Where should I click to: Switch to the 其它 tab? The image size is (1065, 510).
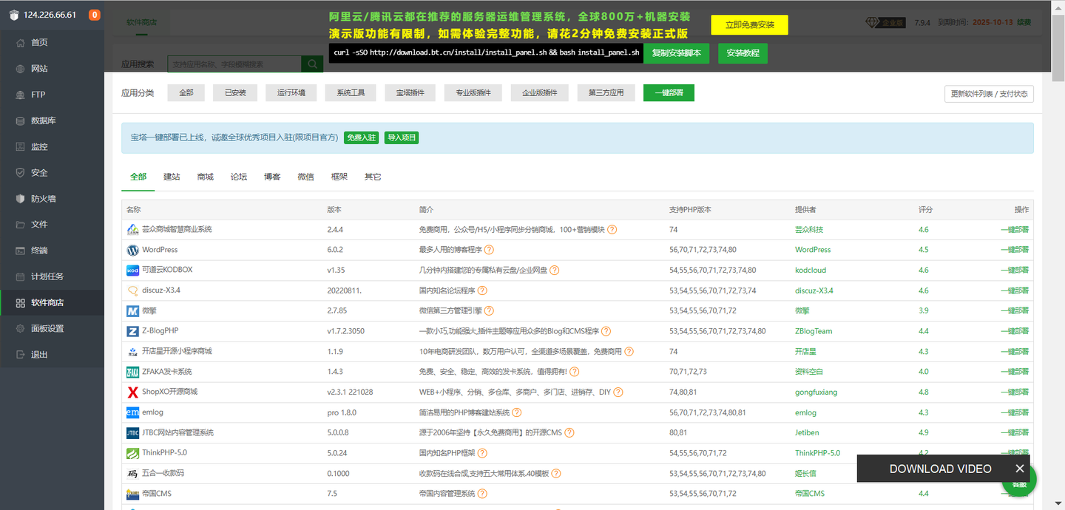click(x=373, y=177)
